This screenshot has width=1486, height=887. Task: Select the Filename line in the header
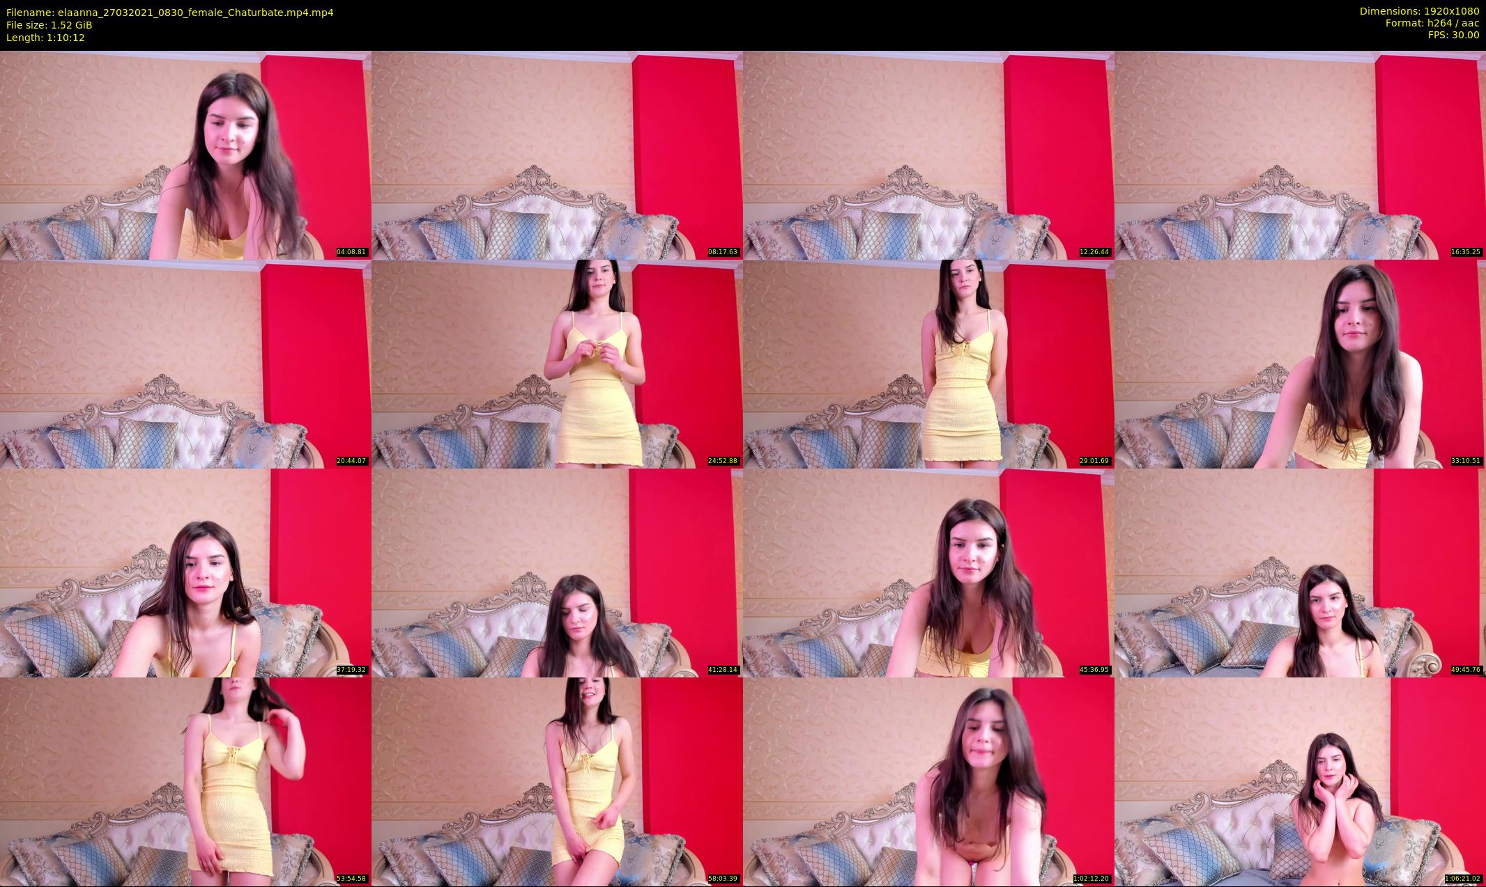(170, 13)
